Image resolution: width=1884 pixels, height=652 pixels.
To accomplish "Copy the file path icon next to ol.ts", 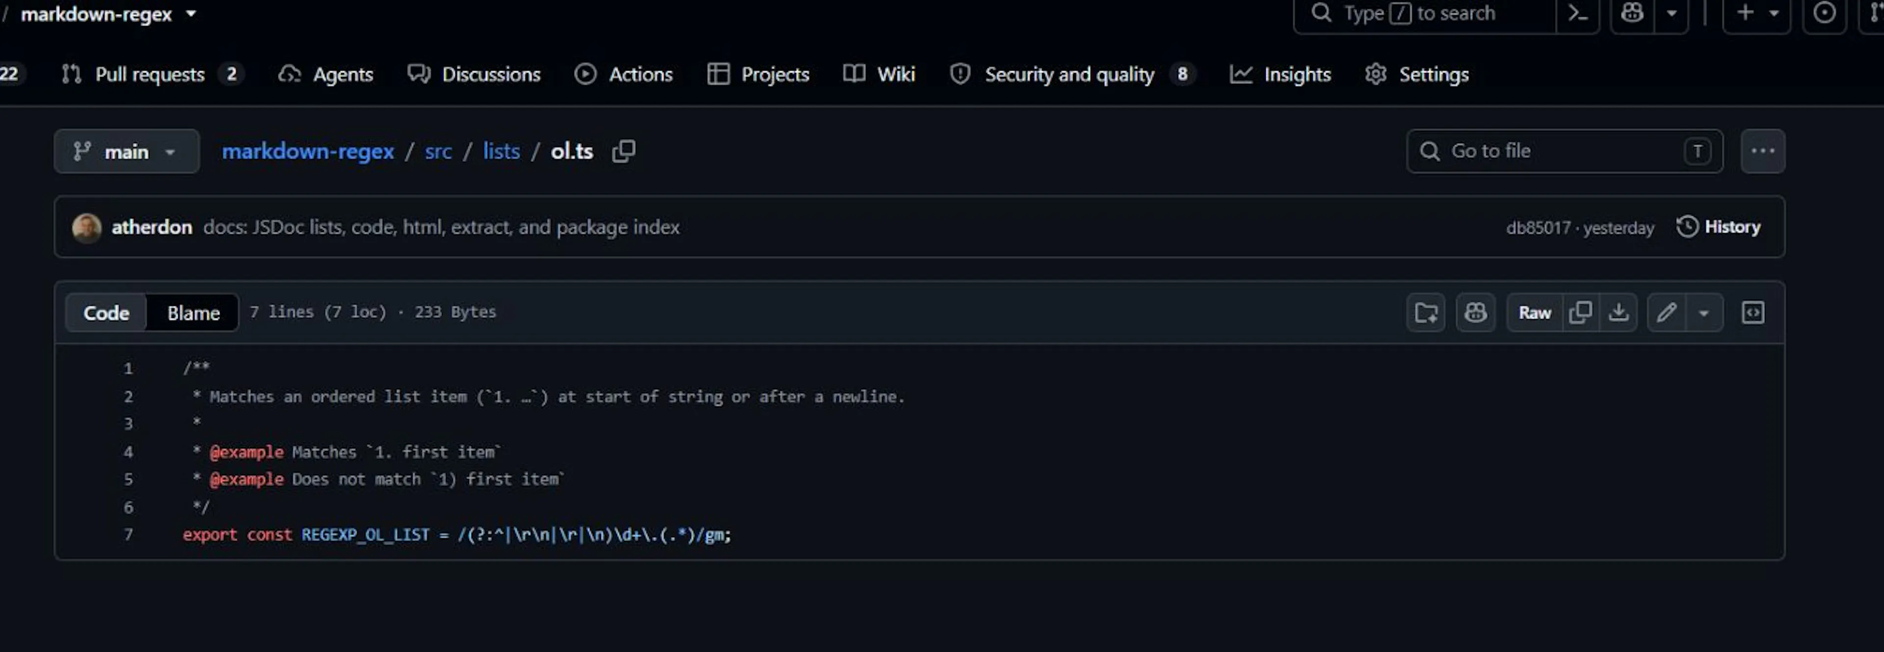I will point(623,151).
